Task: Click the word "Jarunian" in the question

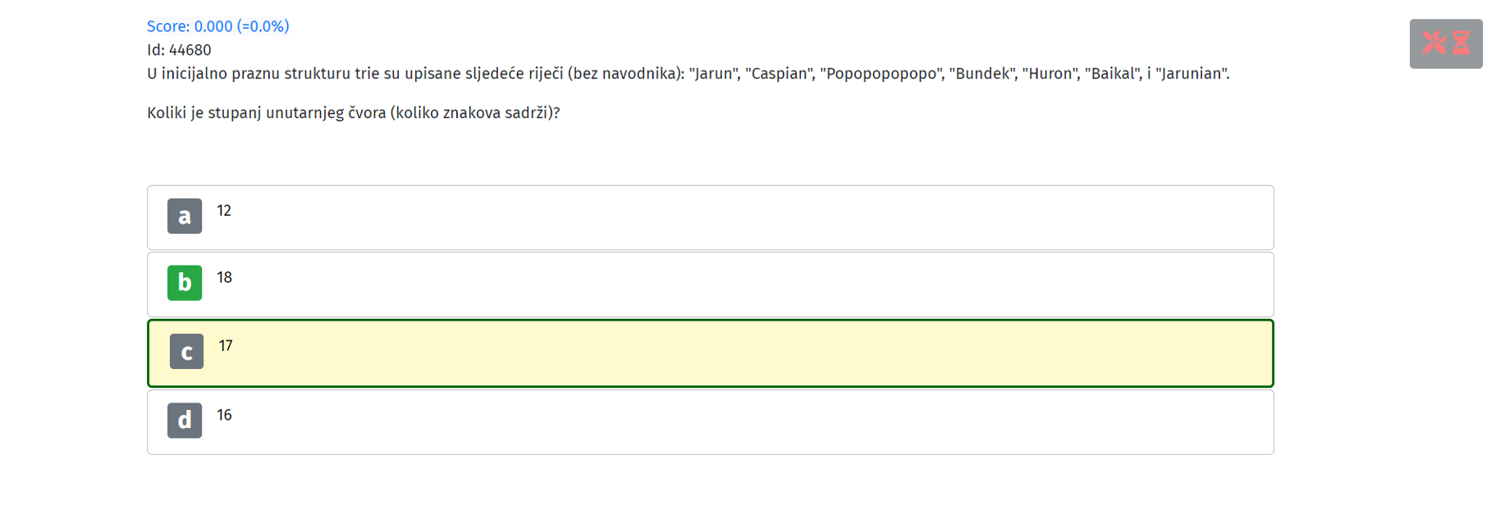Action: [x=1191, y=74]
